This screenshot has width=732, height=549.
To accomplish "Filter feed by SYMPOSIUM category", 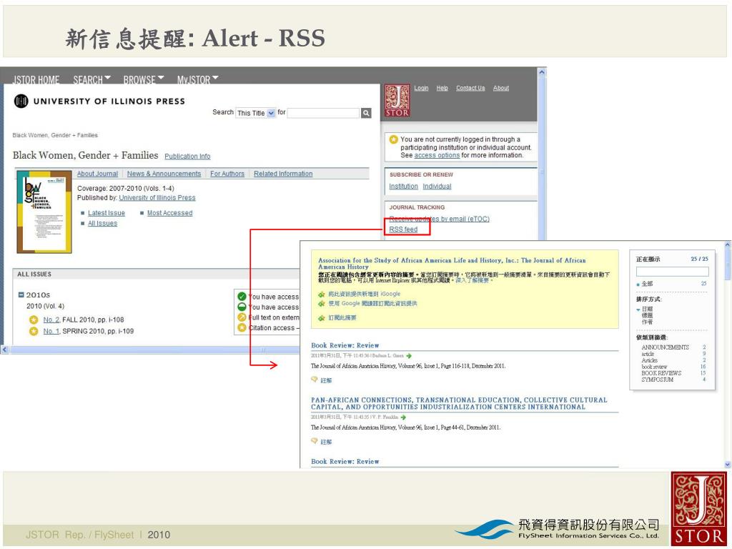I will tap(658, 380).
